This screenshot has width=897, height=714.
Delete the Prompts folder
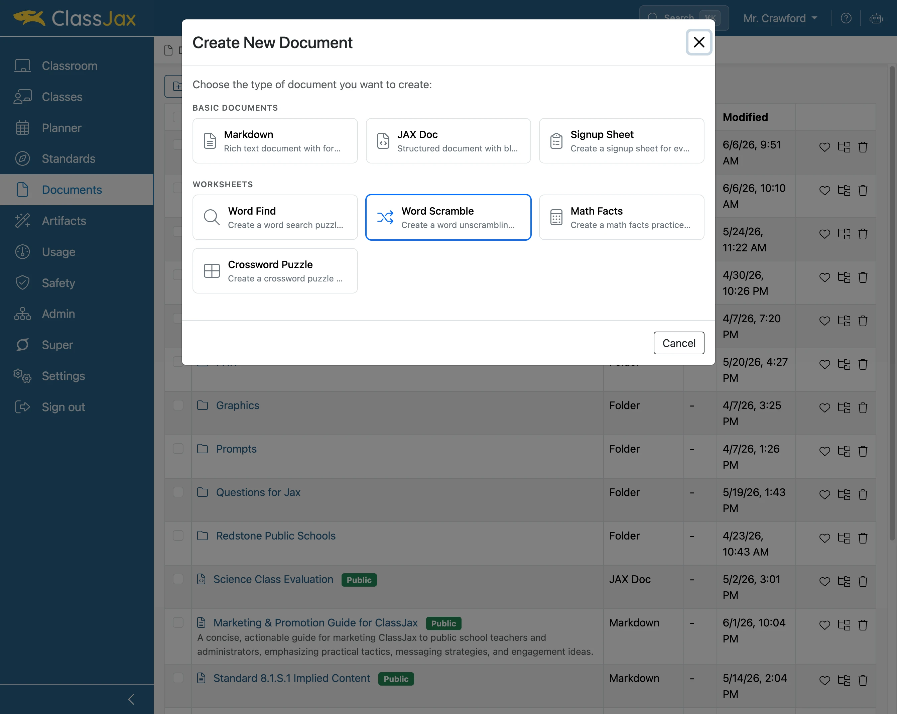863,452
